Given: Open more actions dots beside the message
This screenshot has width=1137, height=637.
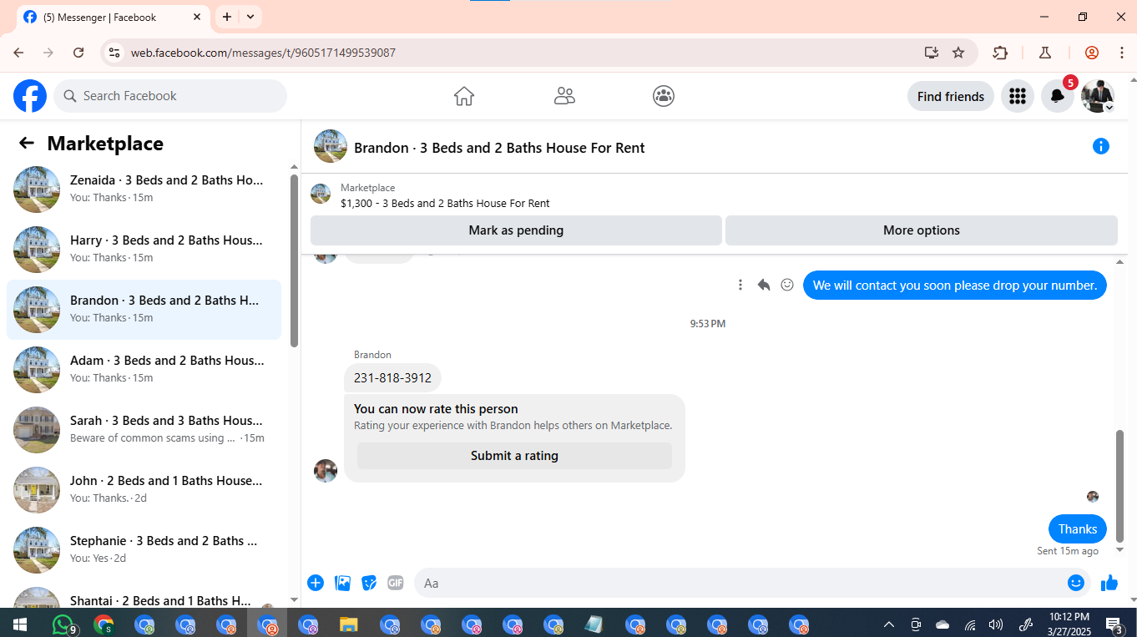Looking at the screenshot, I should [x=740, y=285].
